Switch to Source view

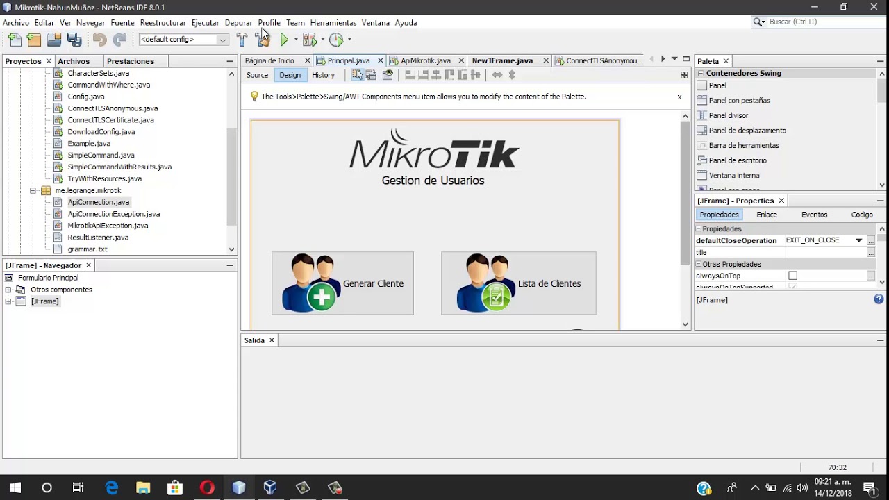tap(257, 75)
